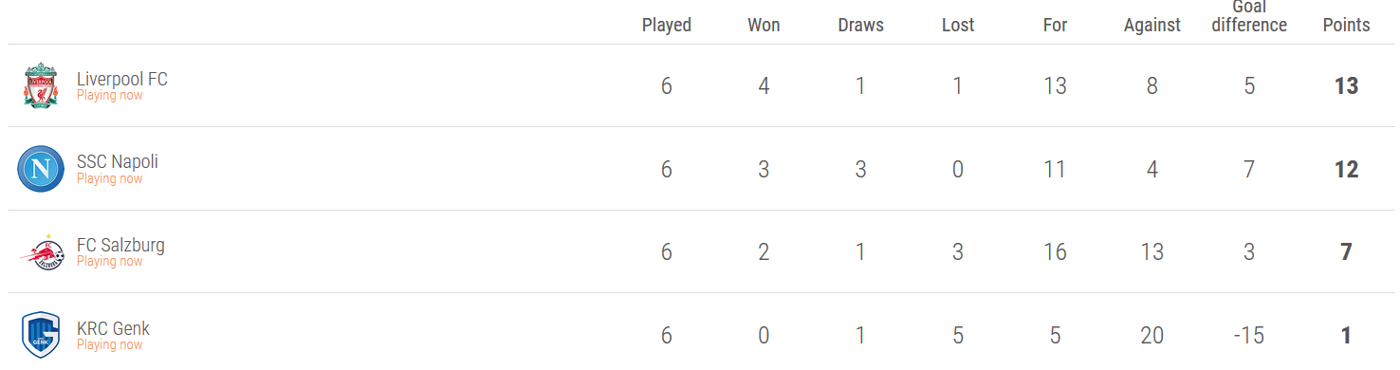The image size is (1400, 370).
Task: Select the Won column header
Action: 764,26
